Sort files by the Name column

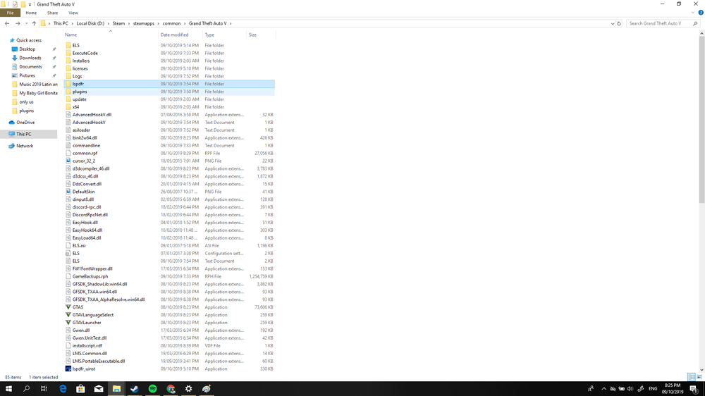(x=110, y=35)
